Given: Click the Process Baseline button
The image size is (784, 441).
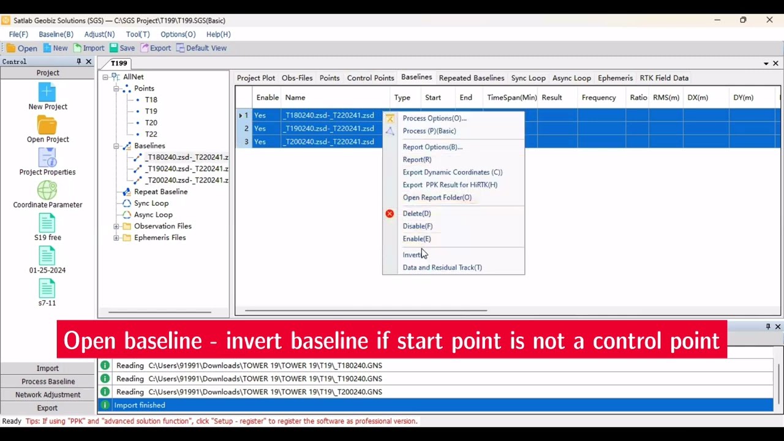Looking at the screenshot, I should [x=48, y=382].
